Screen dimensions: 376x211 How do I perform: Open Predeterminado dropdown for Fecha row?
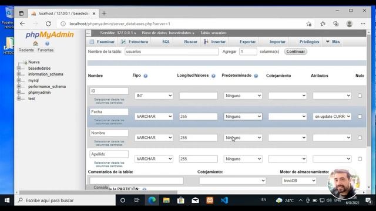243,117
